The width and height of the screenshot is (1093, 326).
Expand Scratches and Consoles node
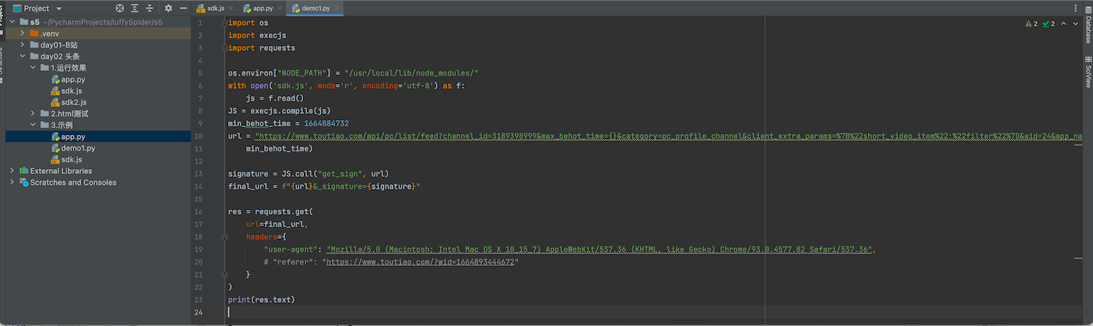12,182
